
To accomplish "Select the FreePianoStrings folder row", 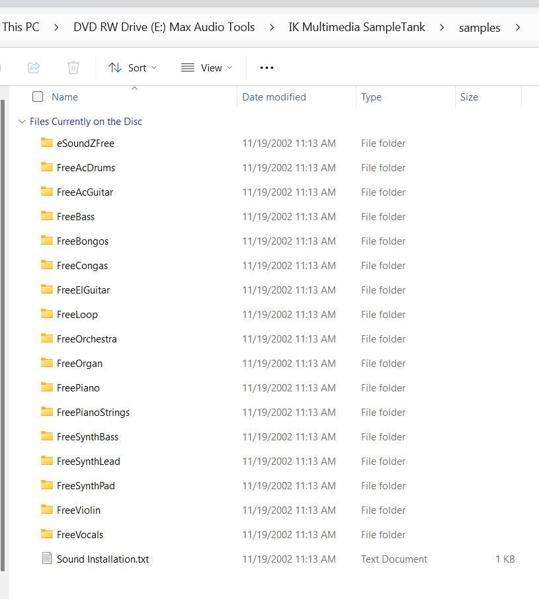I will [x=93, y=412].
